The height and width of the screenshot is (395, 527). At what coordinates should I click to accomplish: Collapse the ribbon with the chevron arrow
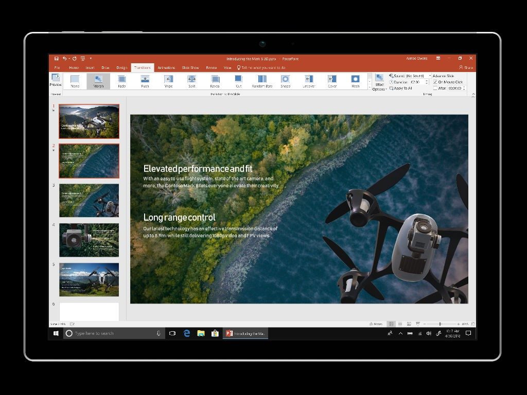coord(473,95)
